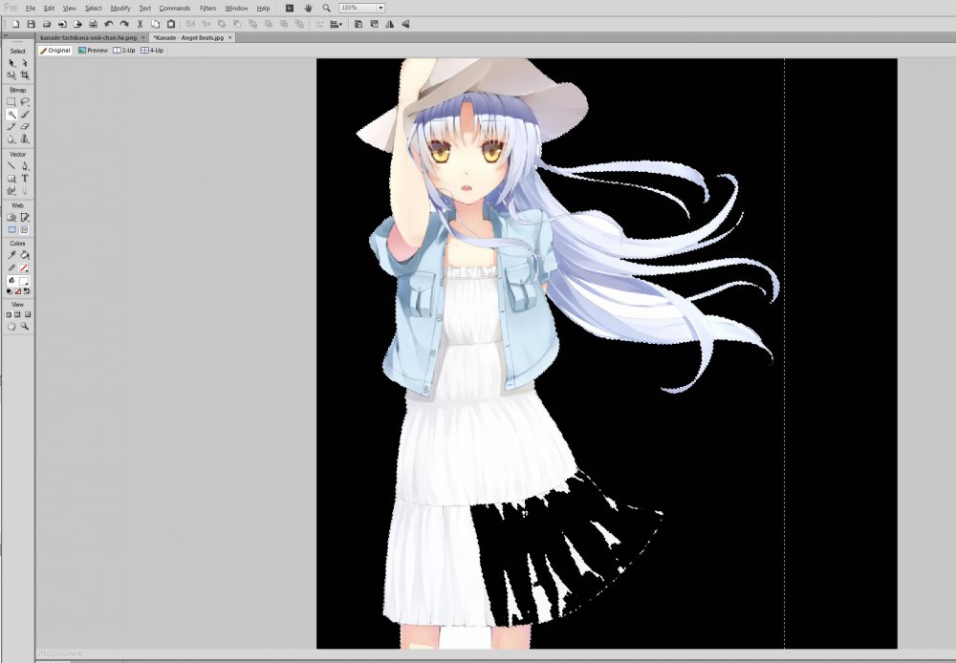Viewport: 956px width, 663px height.
Task: Set no stroke or fill
Action: coord(17,291)
